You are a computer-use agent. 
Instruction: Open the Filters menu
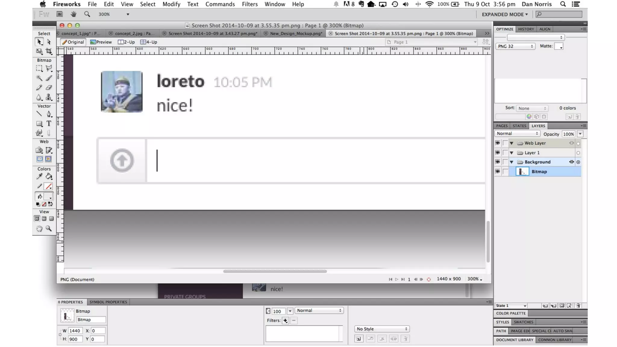[249, 4]
